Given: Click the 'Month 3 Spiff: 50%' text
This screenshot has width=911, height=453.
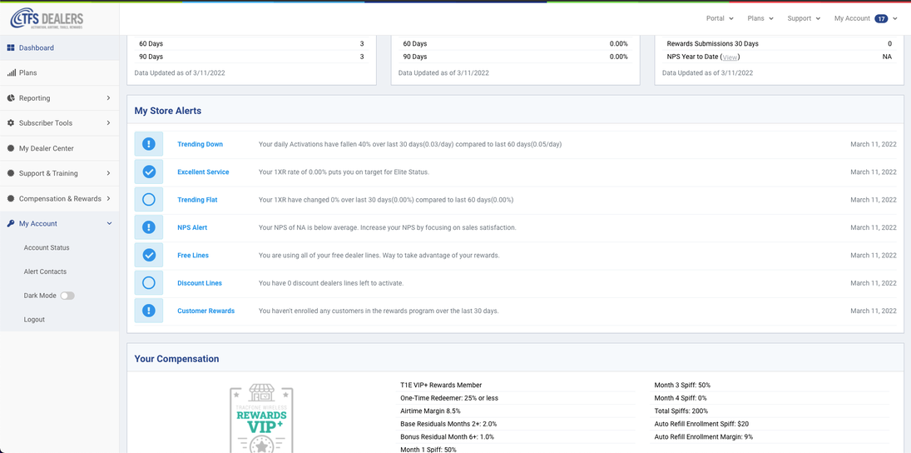Looking at the screenshot, I should click(x=682, y=385).
